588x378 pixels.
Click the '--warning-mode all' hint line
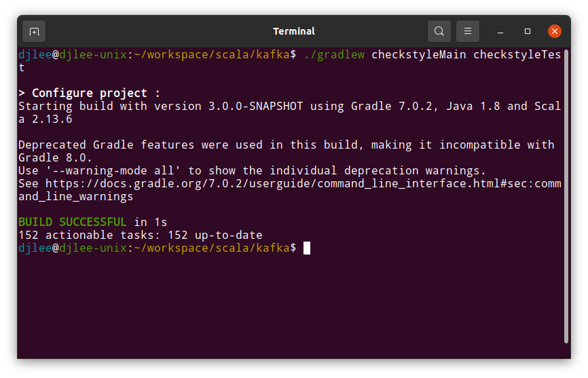pos(252,171)
